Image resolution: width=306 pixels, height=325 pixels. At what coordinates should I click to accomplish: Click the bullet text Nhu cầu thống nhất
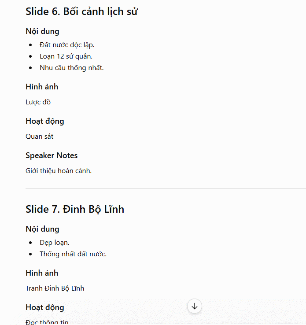tap(72, 68)
